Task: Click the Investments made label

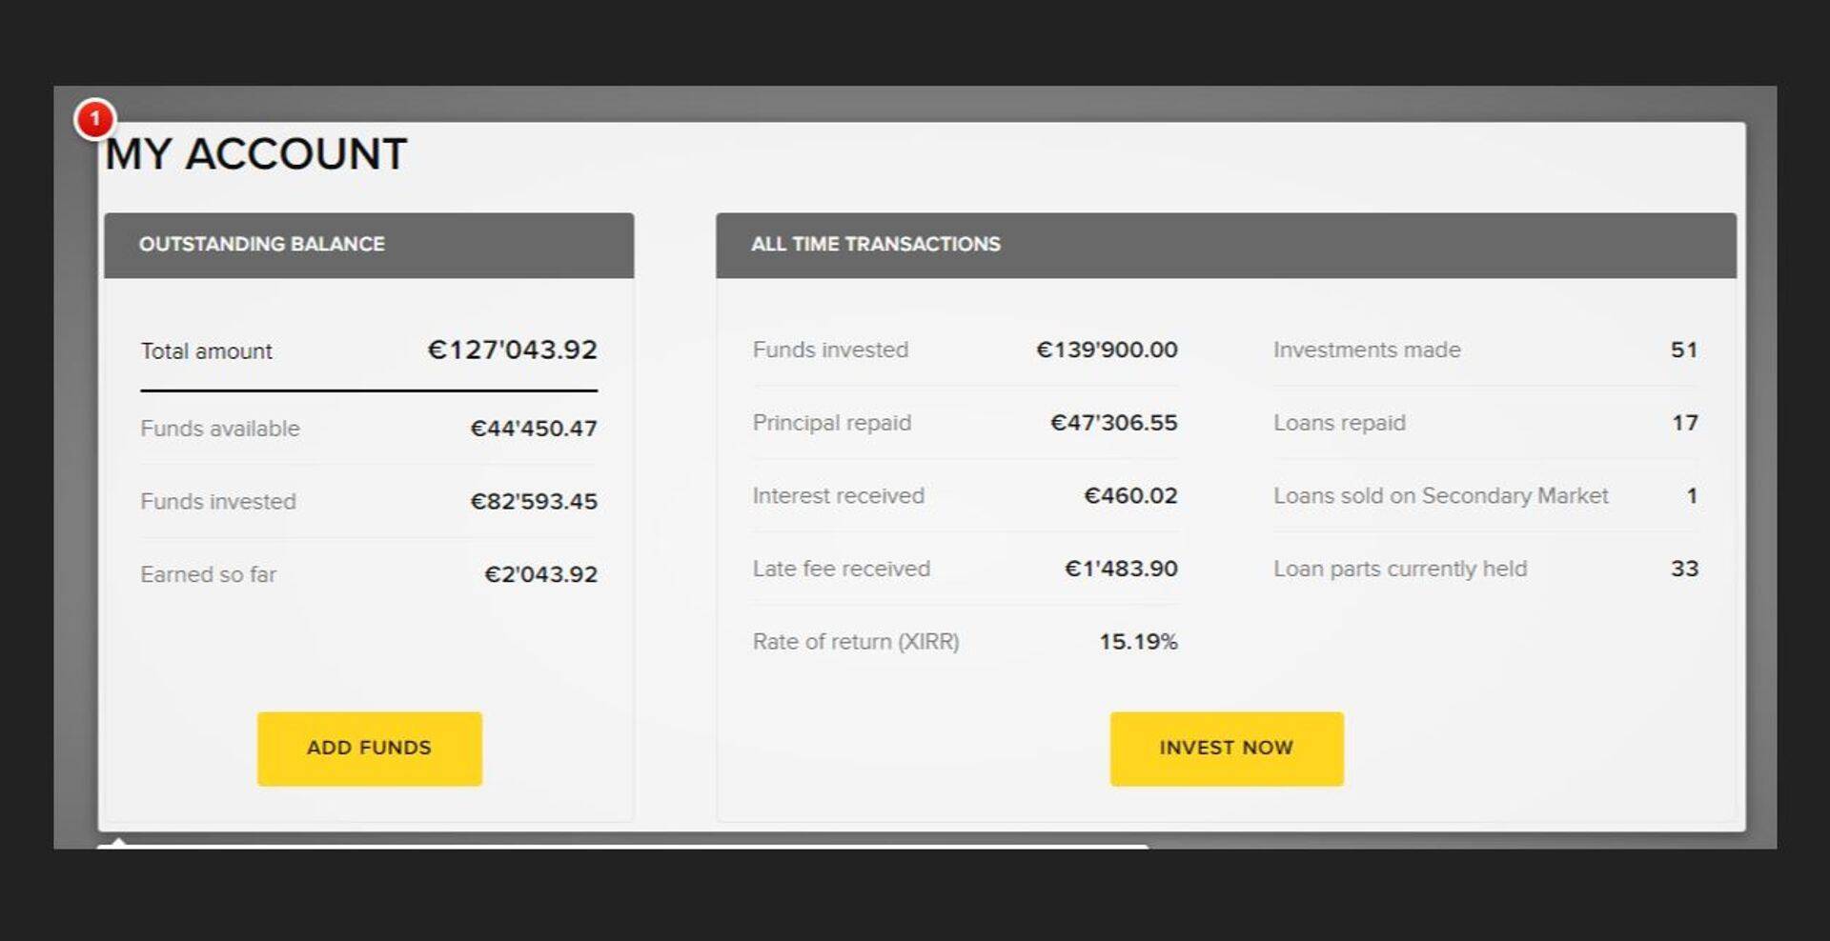Action: (1367, 350)
